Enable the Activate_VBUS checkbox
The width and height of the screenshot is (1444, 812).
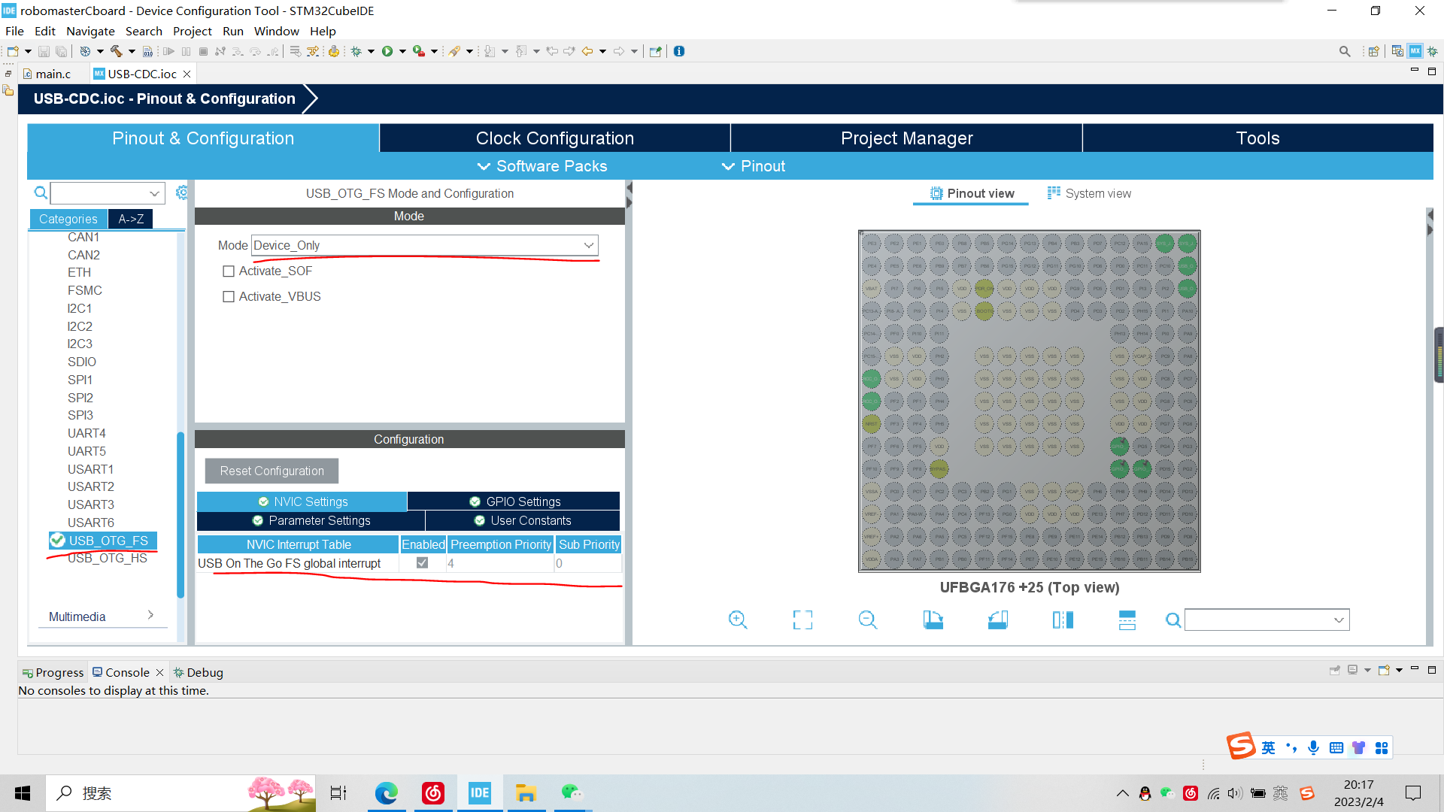point(229,297)
